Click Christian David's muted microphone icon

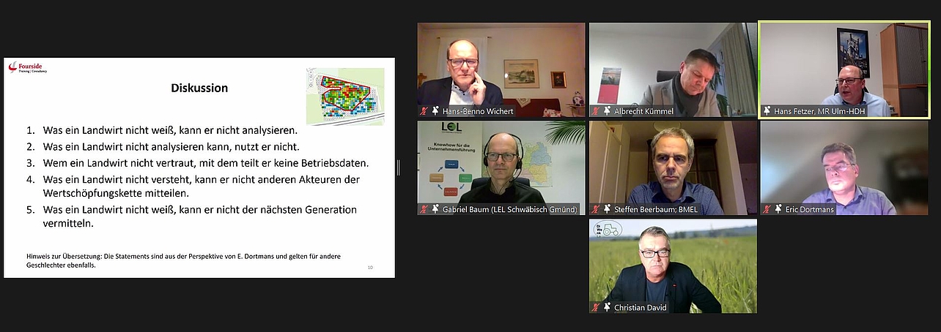[x=595, y=307]
